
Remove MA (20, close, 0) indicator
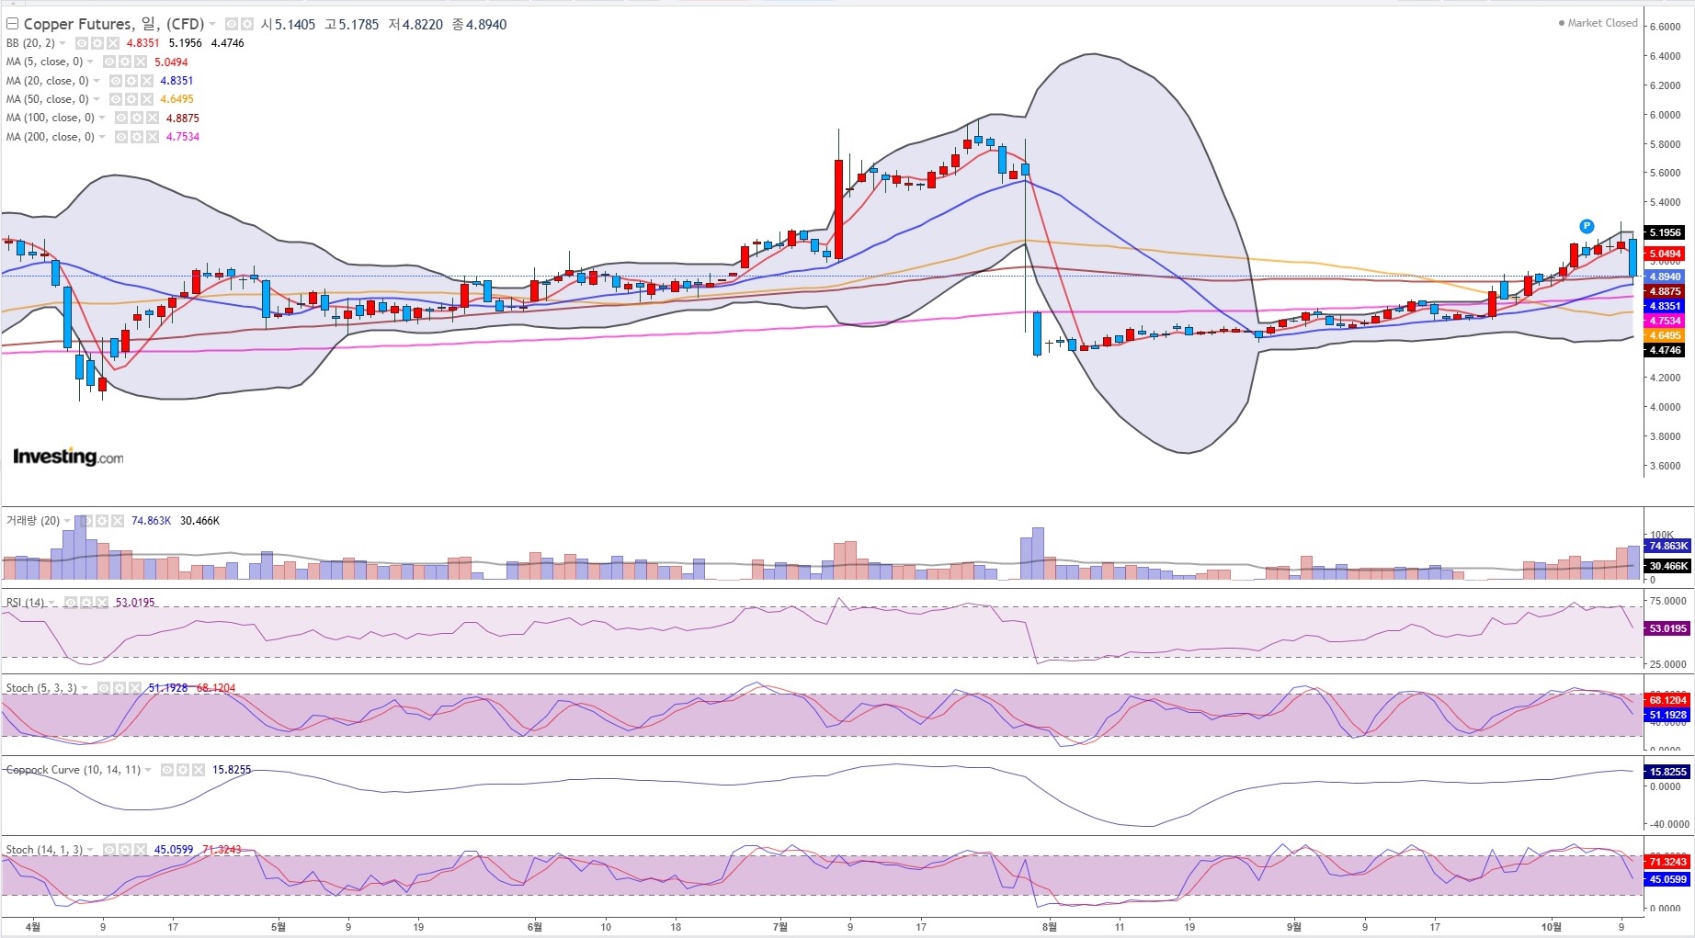coord(147,81)
